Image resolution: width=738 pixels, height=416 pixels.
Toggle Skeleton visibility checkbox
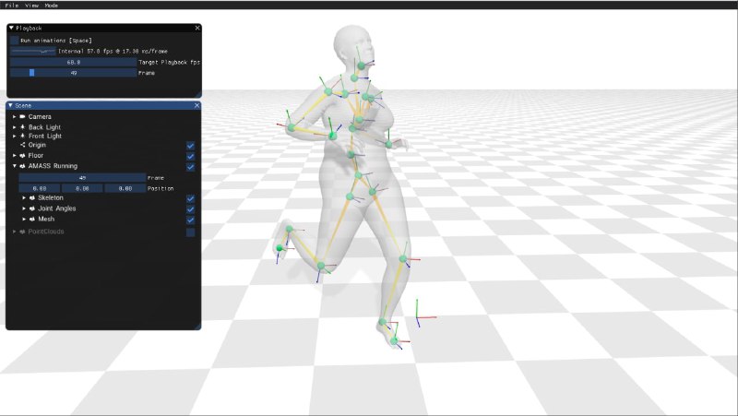pos(191,198)
